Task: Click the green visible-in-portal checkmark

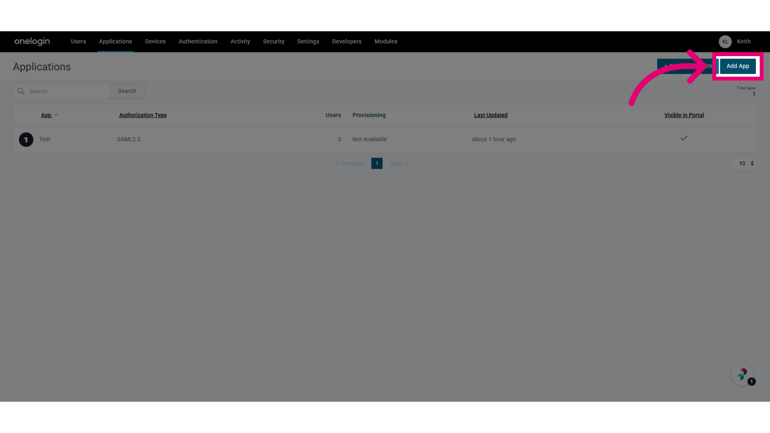Action: pyautogui.click(x=684, y=138)
